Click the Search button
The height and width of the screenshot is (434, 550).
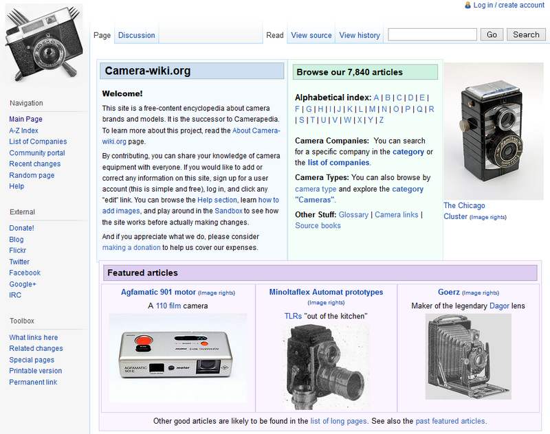coord(526,34)
